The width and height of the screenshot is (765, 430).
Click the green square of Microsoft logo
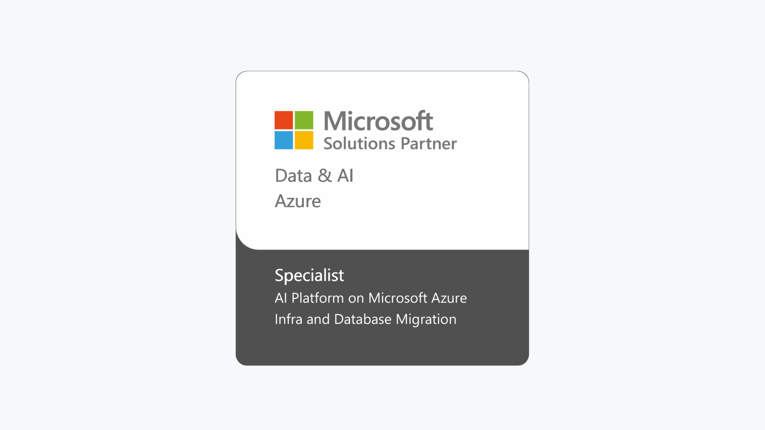pos(304,120)
